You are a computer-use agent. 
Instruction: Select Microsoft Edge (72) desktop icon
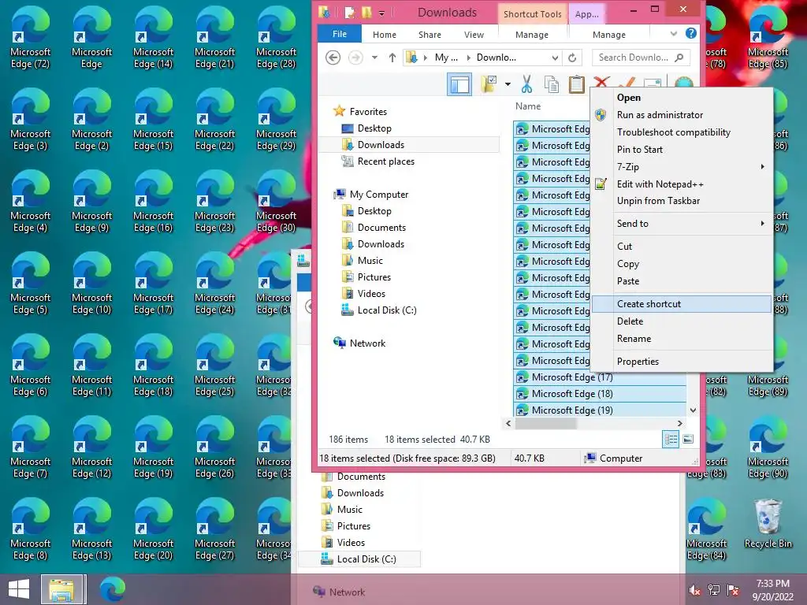click(x=31, y=38)
